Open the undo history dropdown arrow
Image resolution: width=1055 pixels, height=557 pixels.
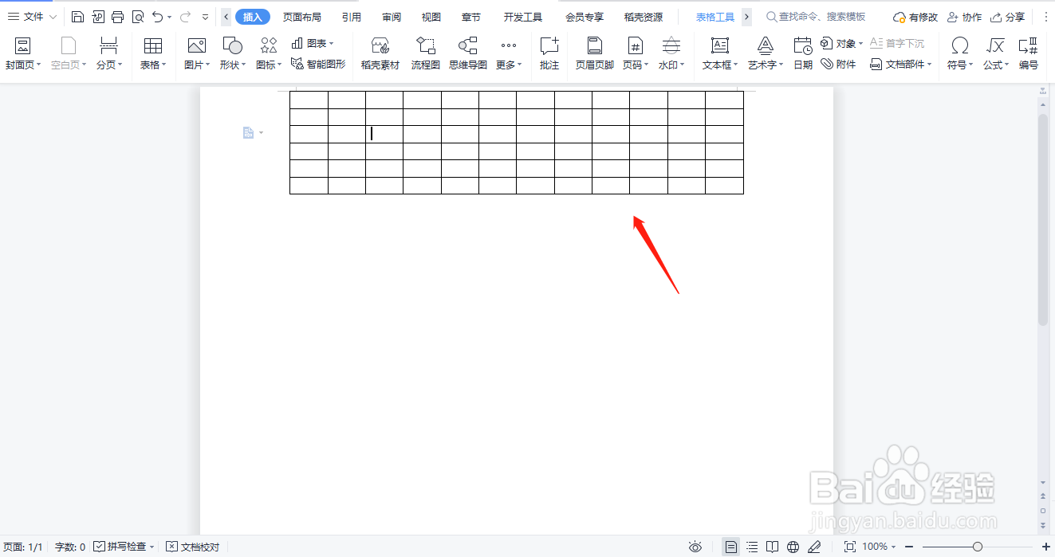pos(169,17)
